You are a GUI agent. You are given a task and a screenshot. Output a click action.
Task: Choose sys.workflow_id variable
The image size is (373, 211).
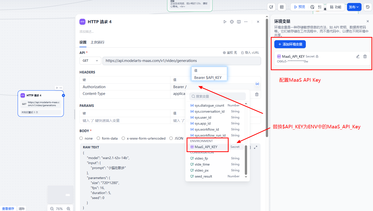click(215, 129)
